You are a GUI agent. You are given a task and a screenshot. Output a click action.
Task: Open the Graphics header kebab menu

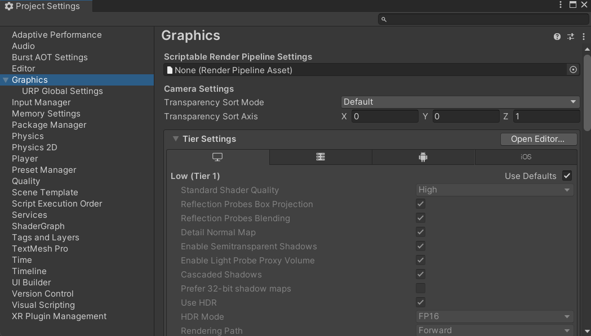(x=584, y=37)
